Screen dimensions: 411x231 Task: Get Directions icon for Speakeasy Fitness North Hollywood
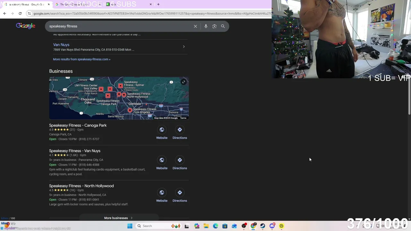180,193
